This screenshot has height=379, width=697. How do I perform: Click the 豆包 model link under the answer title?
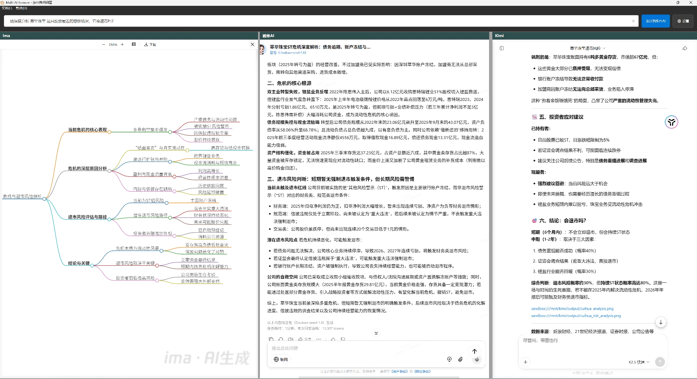pyautogui.click(x=288, y=53)
